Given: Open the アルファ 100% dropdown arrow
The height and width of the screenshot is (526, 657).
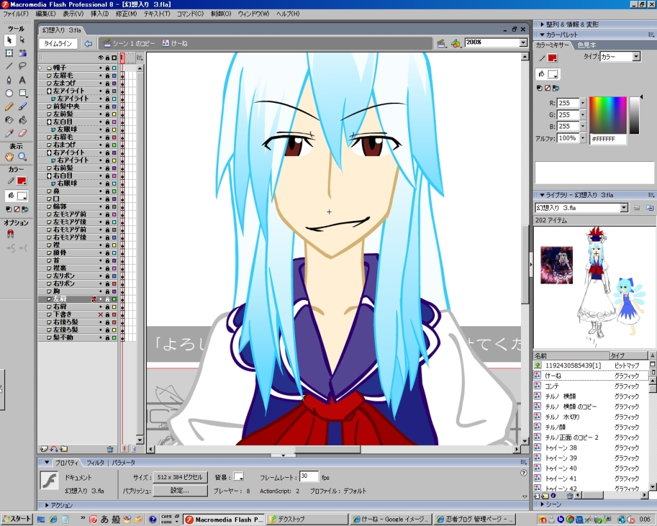Looking at the screenshot, I should (x=583, y=138).
